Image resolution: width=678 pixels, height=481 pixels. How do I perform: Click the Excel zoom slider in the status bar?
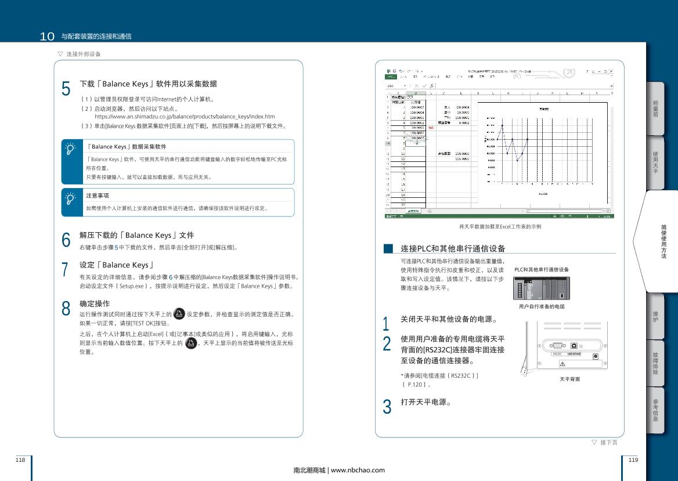587,216
